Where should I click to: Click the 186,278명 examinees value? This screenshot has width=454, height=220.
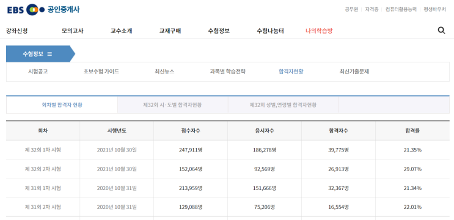tap(265, 150)
